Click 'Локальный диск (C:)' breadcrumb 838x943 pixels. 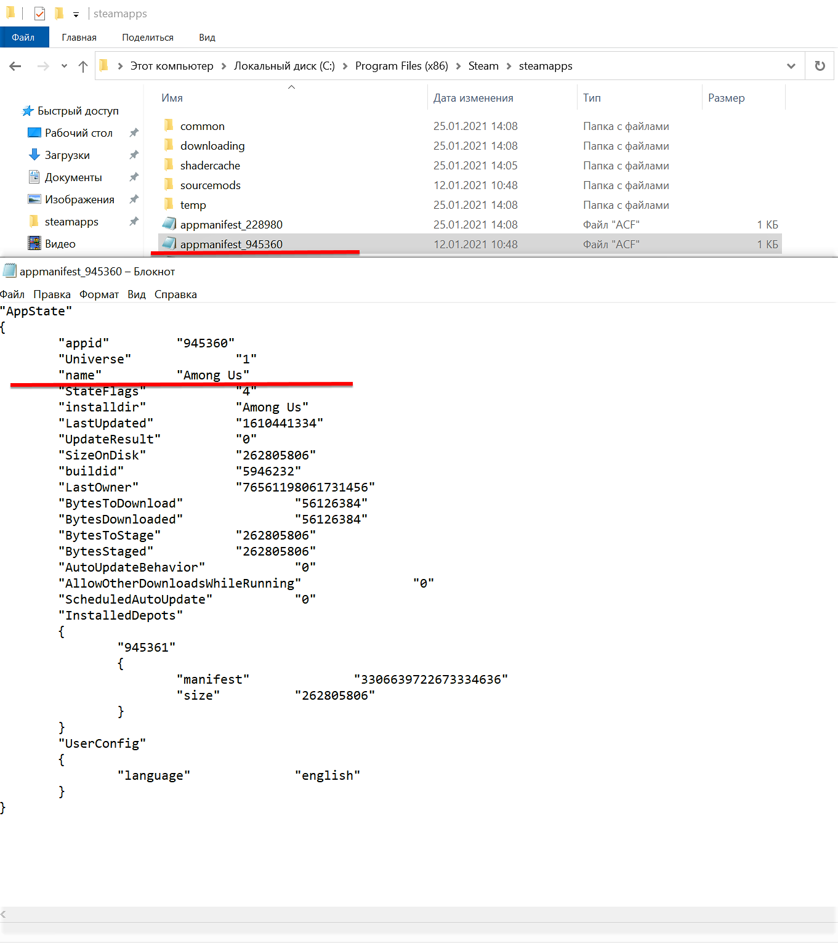[284, 66]
